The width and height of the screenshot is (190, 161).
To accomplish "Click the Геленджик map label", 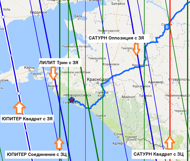I will (71, 103).
